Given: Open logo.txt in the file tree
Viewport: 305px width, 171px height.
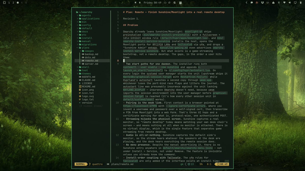Looking at the screenshot, I should pos(88,100).
